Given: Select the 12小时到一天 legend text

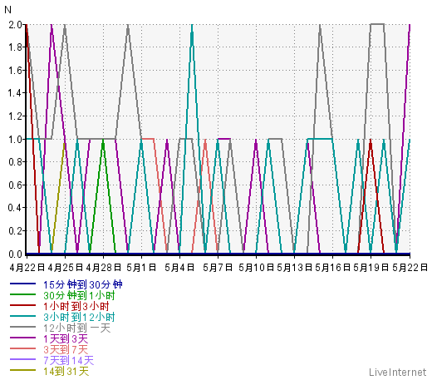Looking at the screenshot, I should 76,328.
